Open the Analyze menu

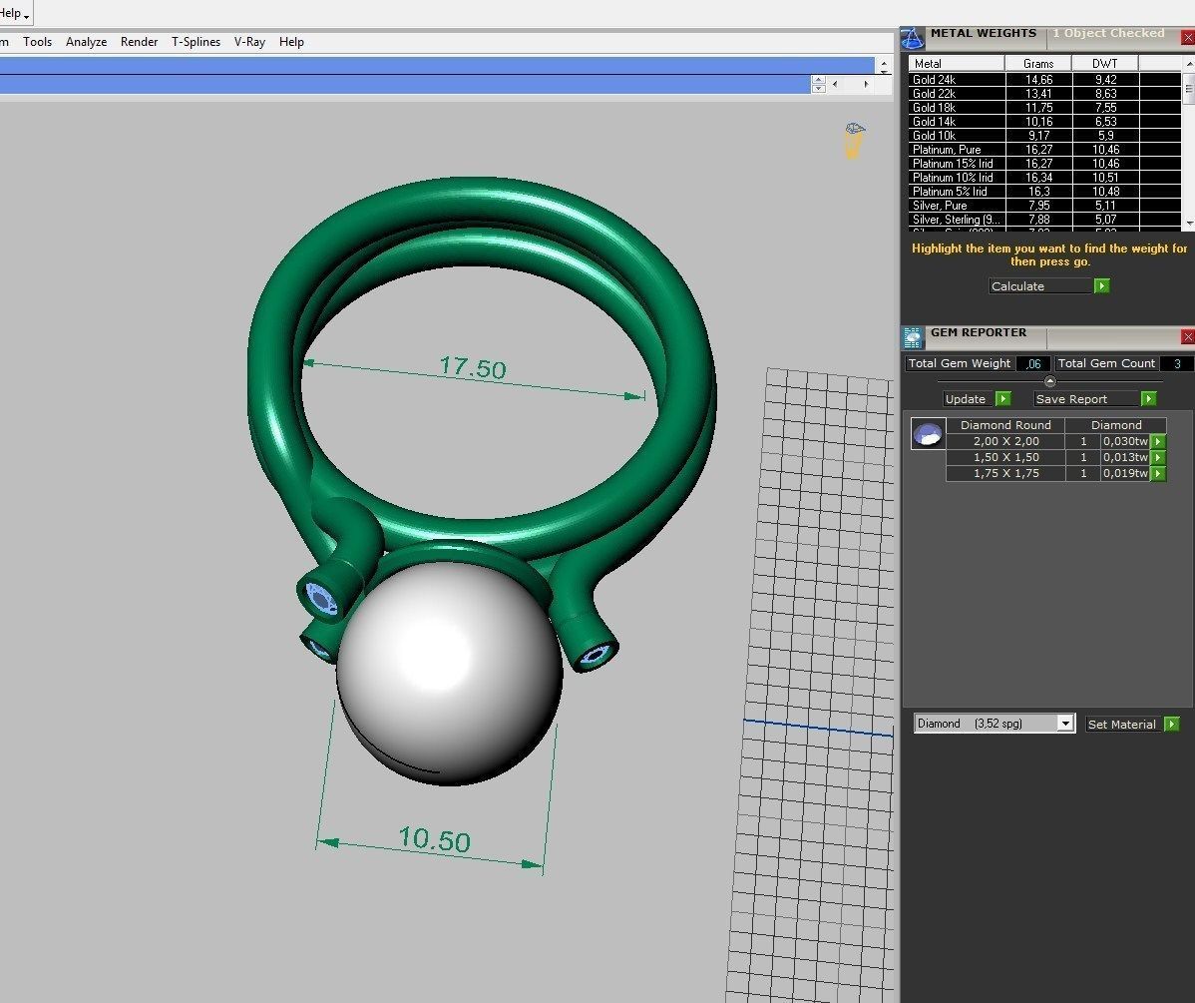pos(86,42)
